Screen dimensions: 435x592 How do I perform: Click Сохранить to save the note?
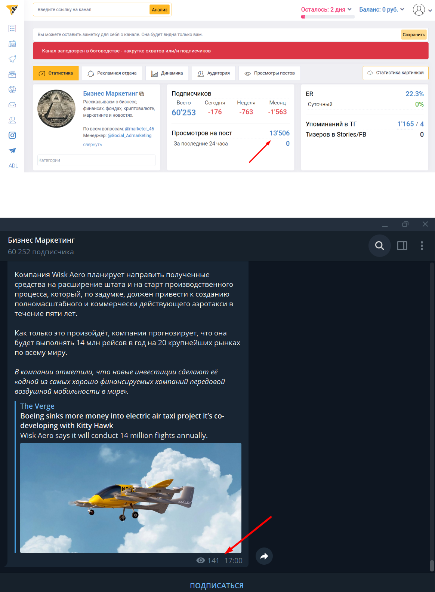point(414,35)
